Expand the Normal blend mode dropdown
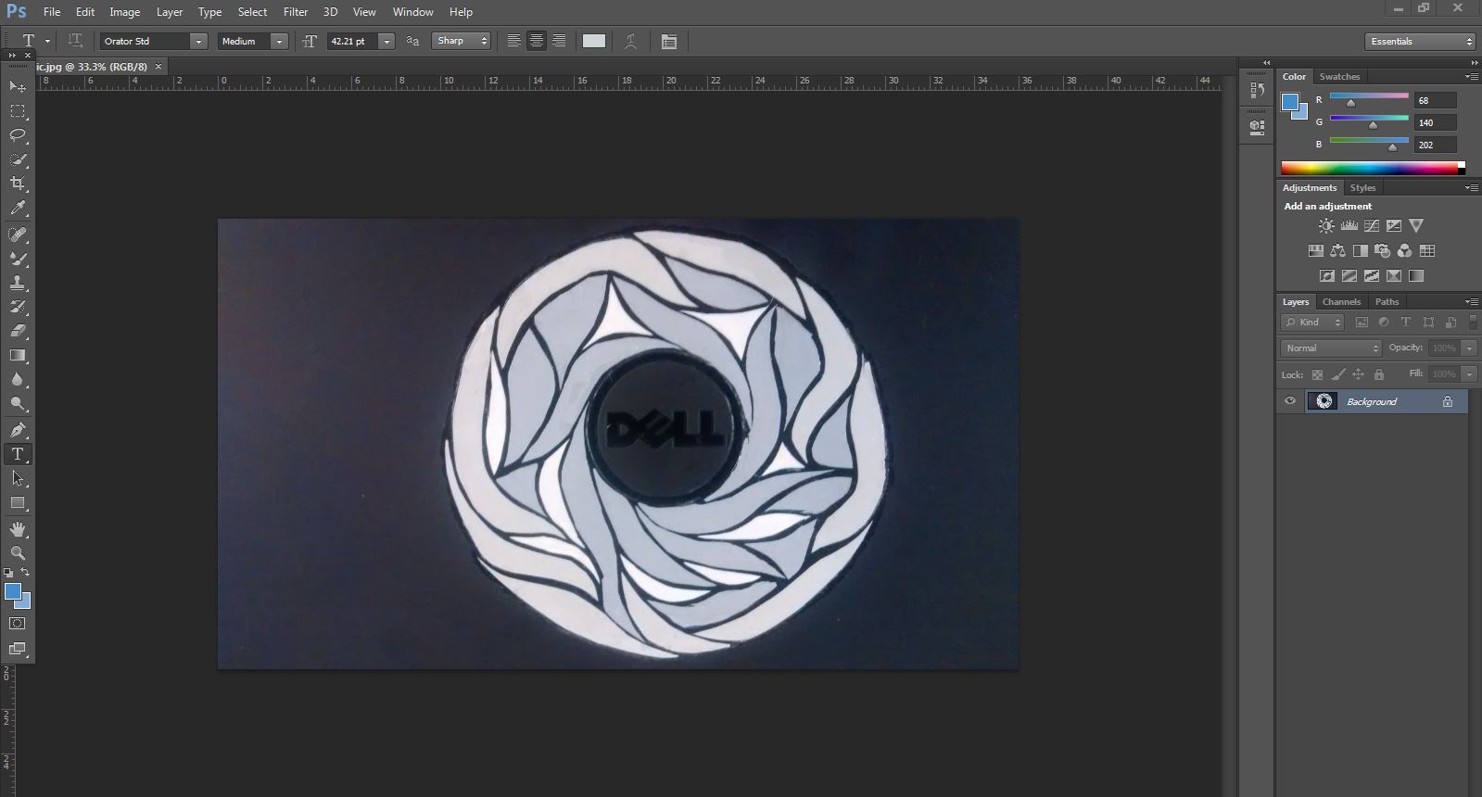 click(x=1331, y=348)
